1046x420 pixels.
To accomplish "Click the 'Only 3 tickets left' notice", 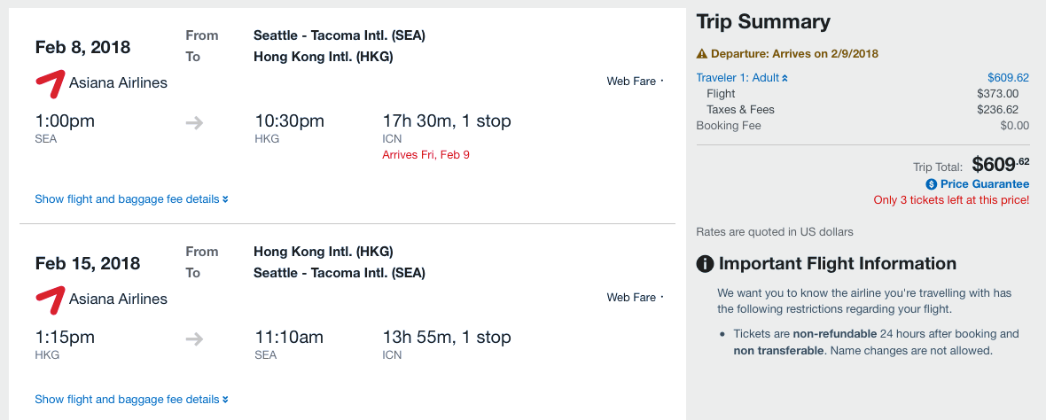I will (x=951, y=200).
